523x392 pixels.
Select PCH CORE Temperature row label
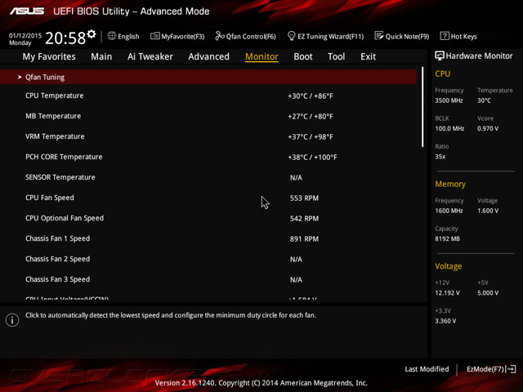tap(64, 157)
